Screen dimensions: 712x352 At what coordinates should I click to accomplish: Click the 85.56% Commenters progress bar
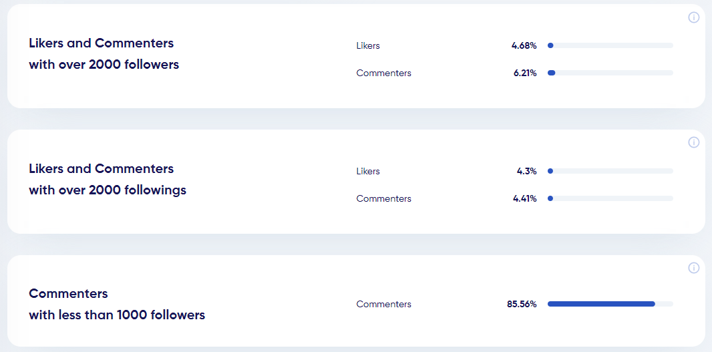[x=610, y=304]
